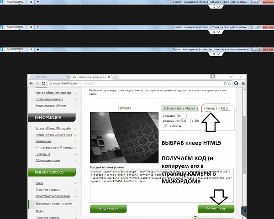Open the TURN sidebar link
The image size is (274, 219).
coord(39,211)
